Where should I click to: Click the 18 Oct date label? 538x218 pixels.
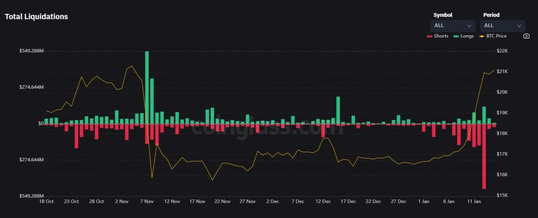tap(46, 201)
